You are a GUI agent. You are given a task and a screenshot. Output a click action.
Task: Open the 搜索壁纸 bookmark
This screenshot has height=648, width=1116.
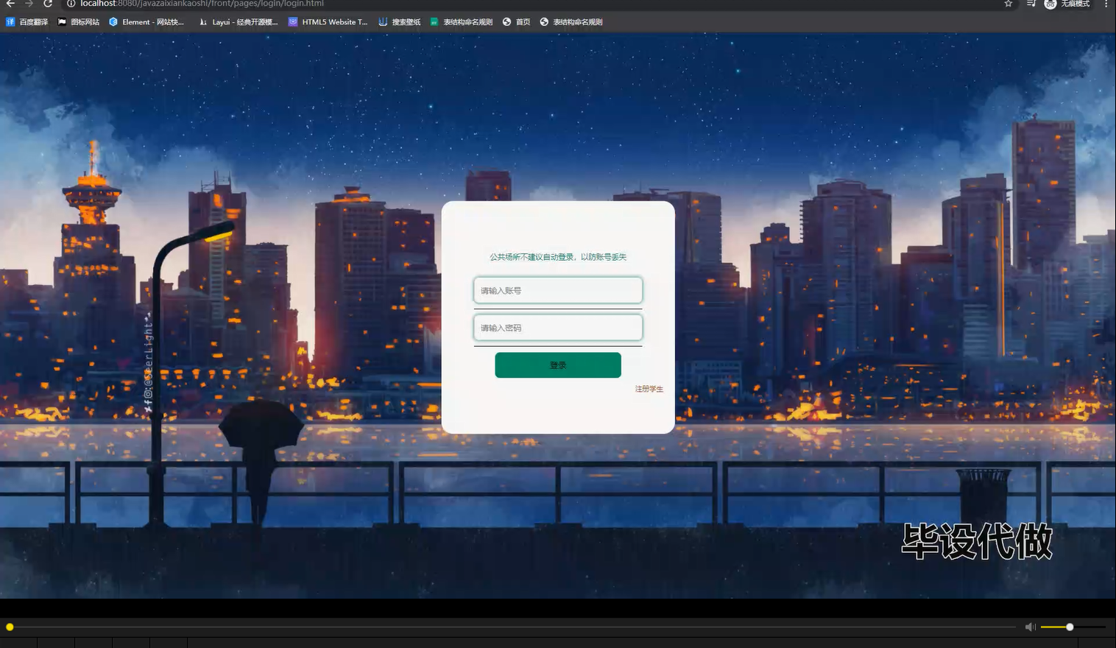click(400, 21)
